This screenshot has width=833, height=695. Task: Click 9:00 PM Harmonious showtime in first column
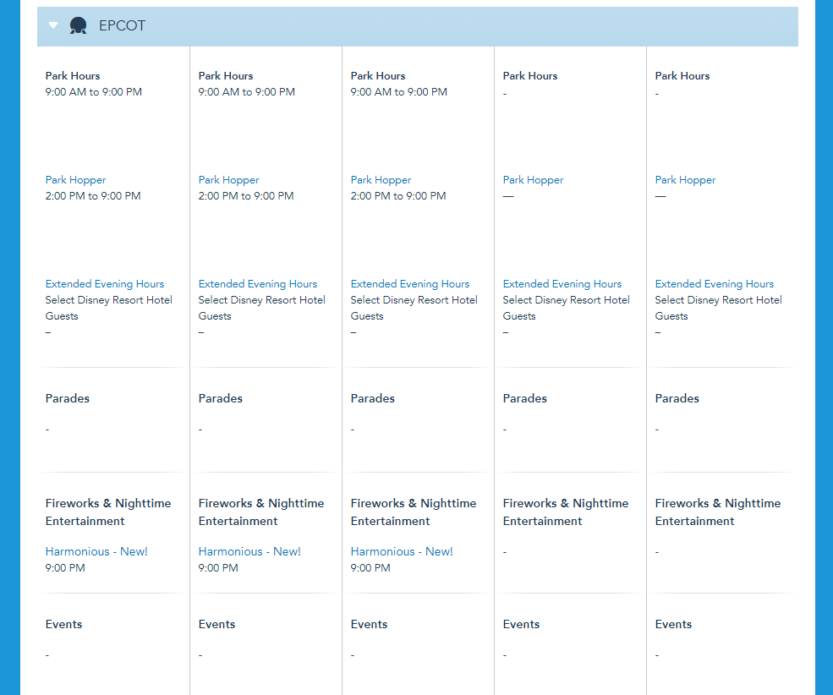click(x=65, y=568)
